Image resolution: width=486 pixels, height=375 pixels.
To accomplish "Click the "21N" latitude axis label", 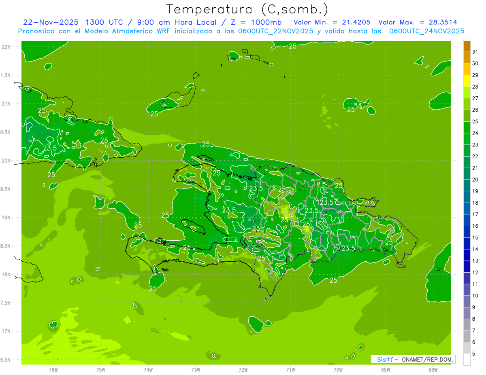I will [x=6, y=104].
